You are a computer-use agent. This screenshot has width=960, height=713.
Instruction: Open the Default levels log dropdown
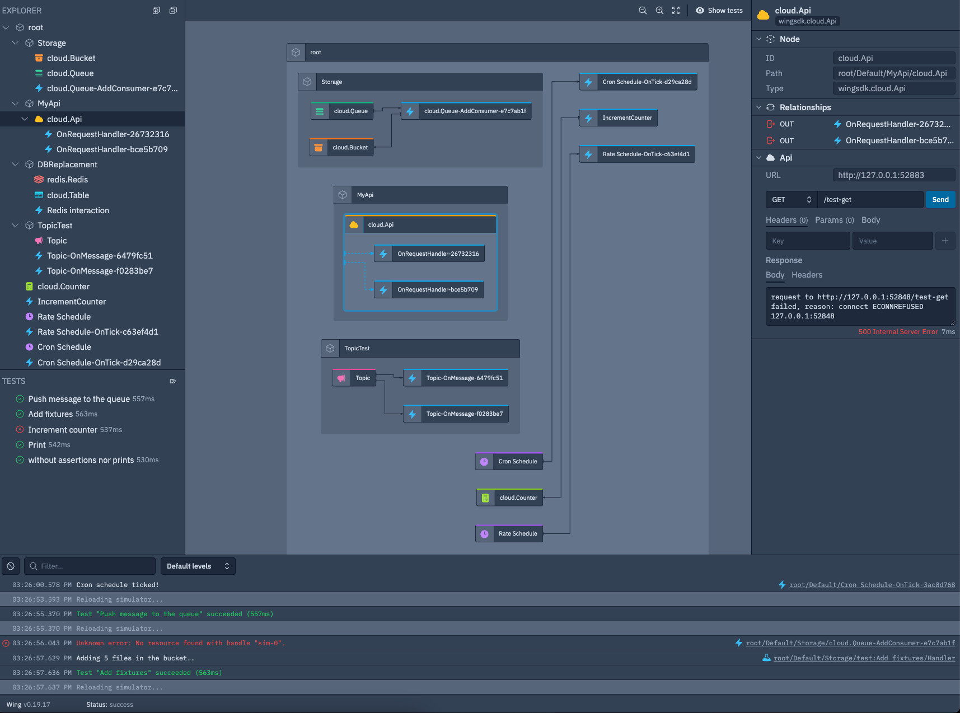point(198,566)
